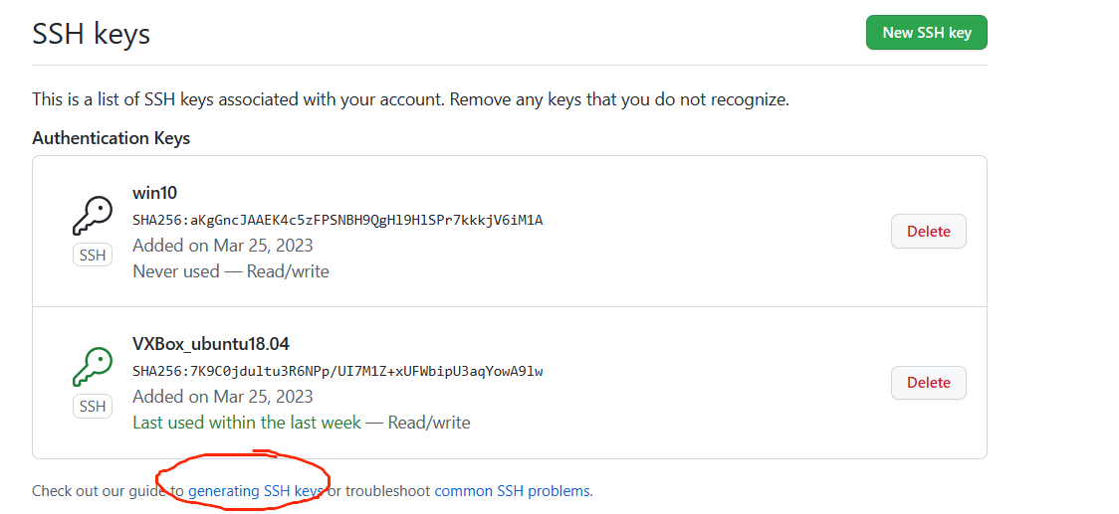
Task: Delete the win10 SSH key
Action: 929,231
